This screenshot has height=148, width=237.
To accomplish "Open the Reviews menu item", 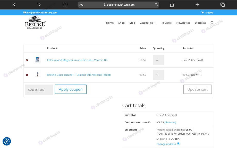I will coord(166,23).
